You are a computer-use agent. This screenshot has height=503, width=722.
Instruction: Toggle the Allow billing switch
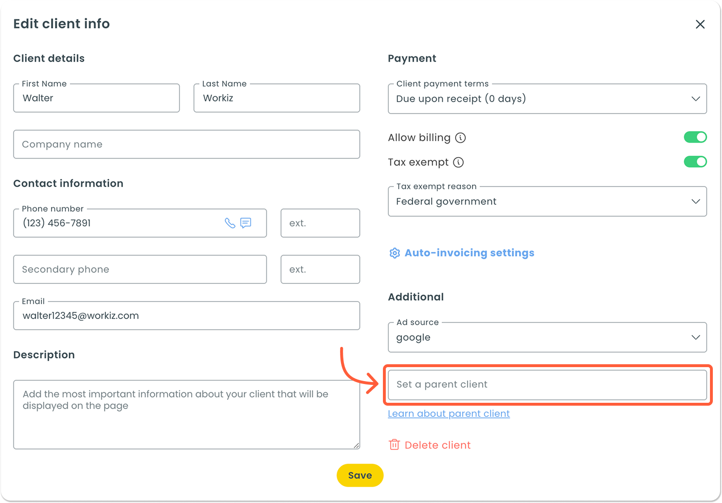pos(695,137)
